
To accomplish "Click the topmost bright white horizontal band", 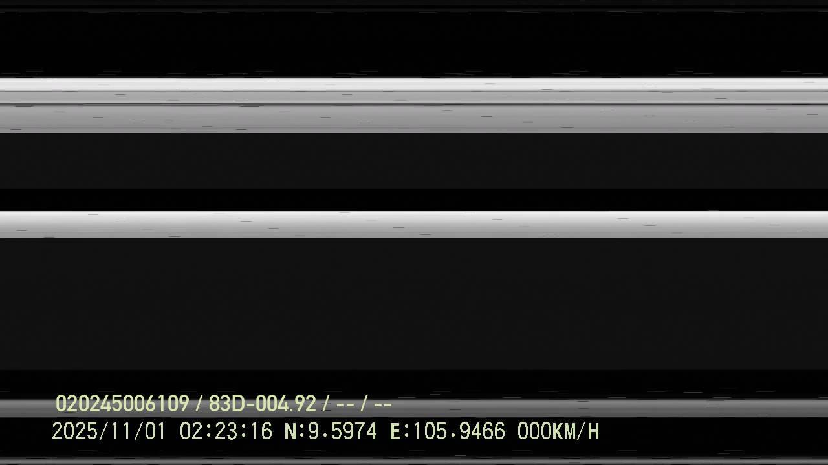I will (x=414, y=85).
